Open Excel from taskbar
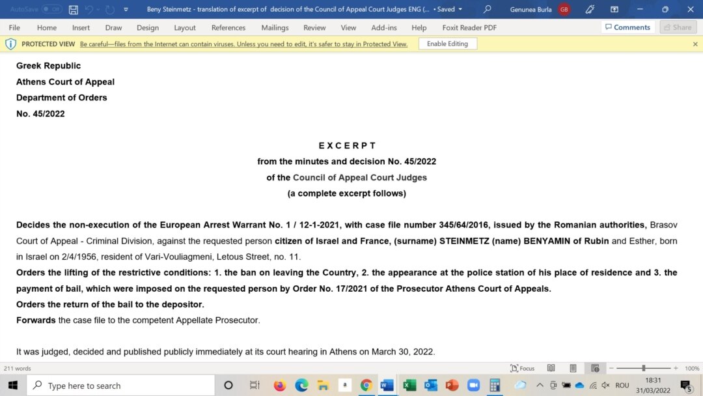This screenshot has height=396, width=703. click(409, 385)
